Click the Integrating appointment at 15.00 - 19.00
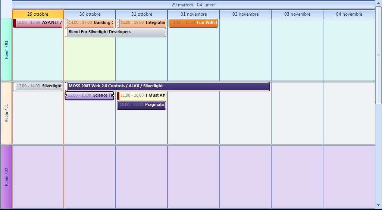The height and width of the screenshot is (210, 382). (x=141, y=23)
